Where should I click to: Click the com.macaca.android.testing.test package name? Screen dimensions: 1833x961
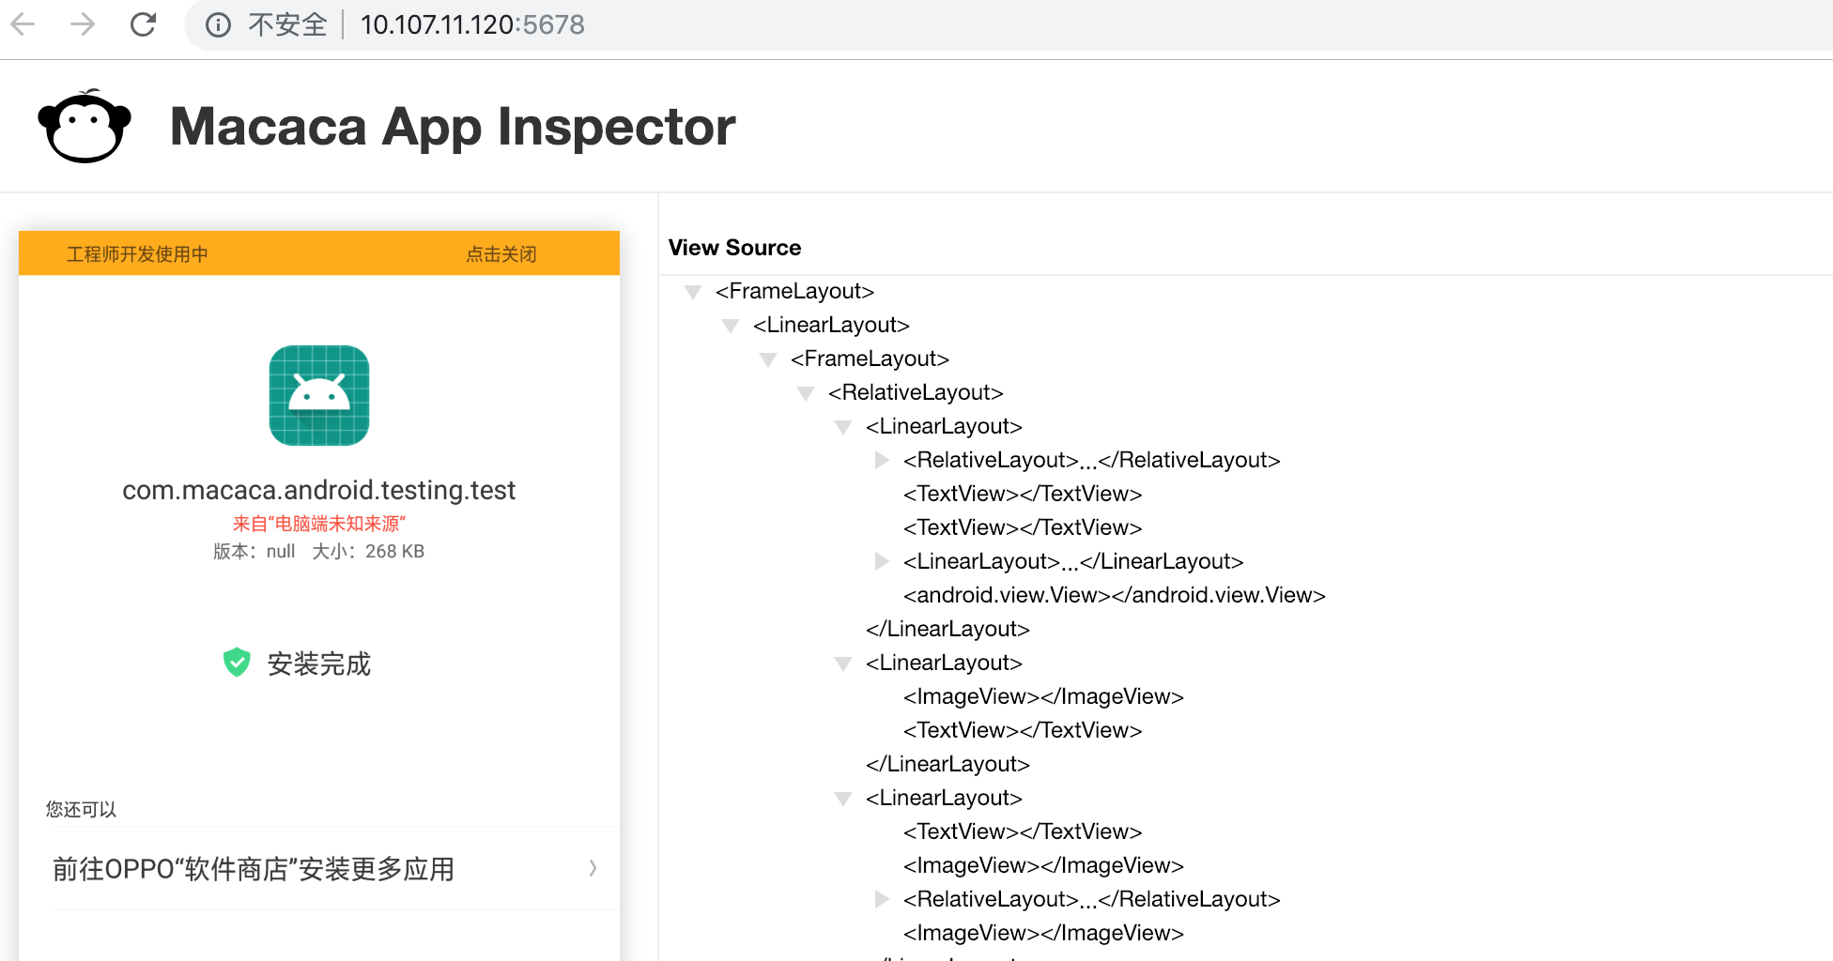coord(319,490)
